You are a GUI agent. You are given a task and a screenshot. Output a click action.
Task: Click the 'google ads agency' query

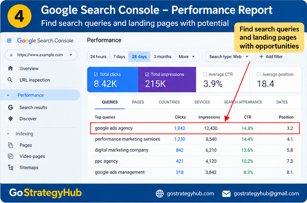coord(114,128)
